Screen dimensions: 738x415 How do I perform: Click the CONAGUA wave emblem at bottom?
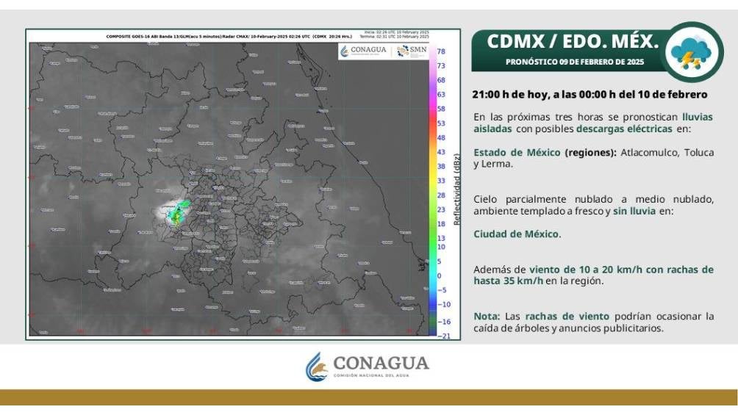click(315, 366)
